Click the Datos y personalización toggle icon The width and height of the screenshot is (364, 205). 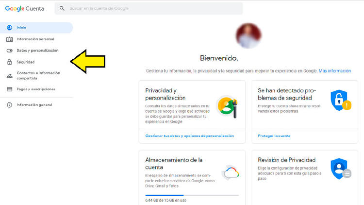coord(9,51)
